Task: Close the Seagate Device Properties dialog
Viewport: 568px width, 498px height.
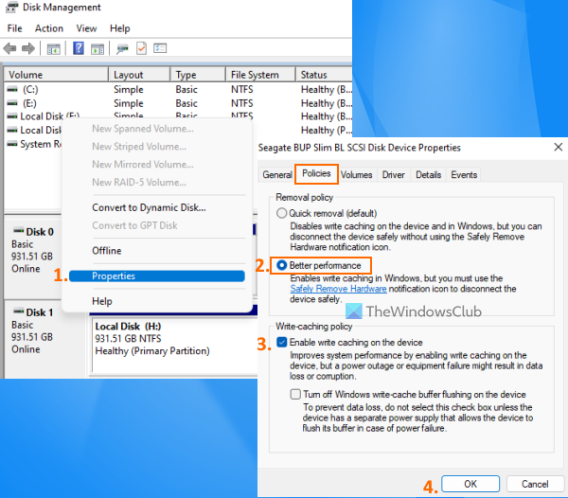Action: [558, 147]
